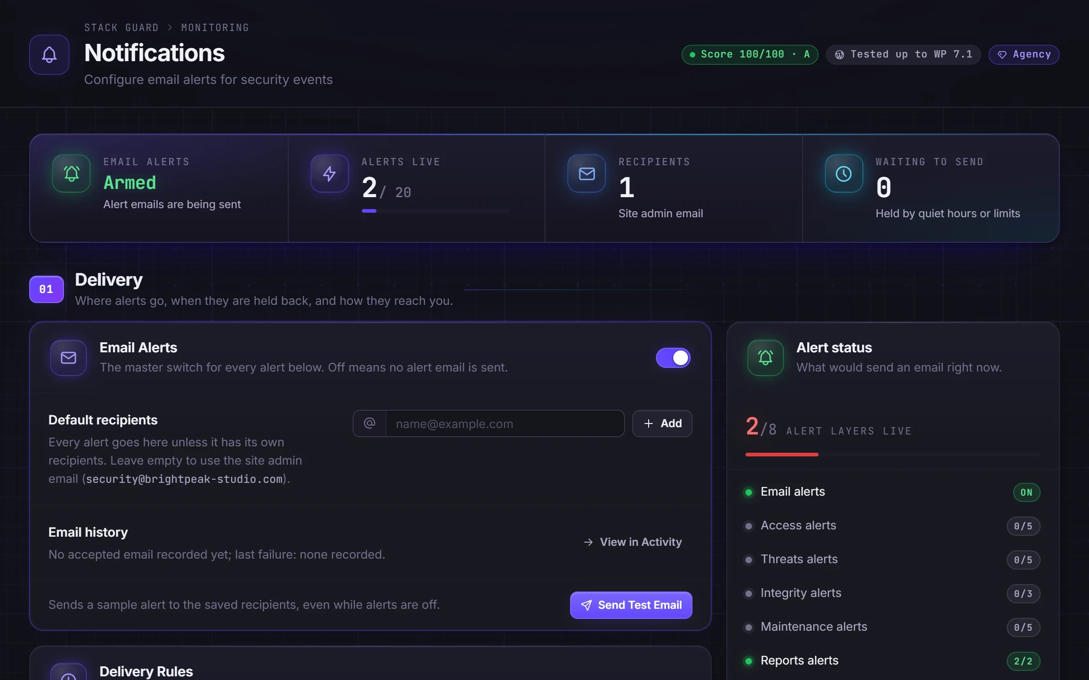Click the Email history heading
Viewport: 1089px width, 680px height.
click(x=88, y=532)
